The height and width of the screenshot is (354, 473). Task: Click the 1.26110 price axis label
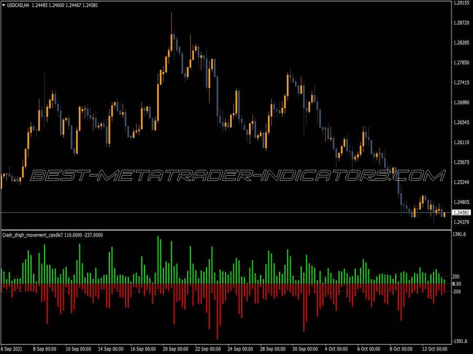[x=461, y=142]
